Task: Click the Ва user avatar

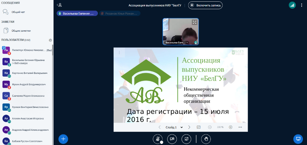Action: coord(6,62)
